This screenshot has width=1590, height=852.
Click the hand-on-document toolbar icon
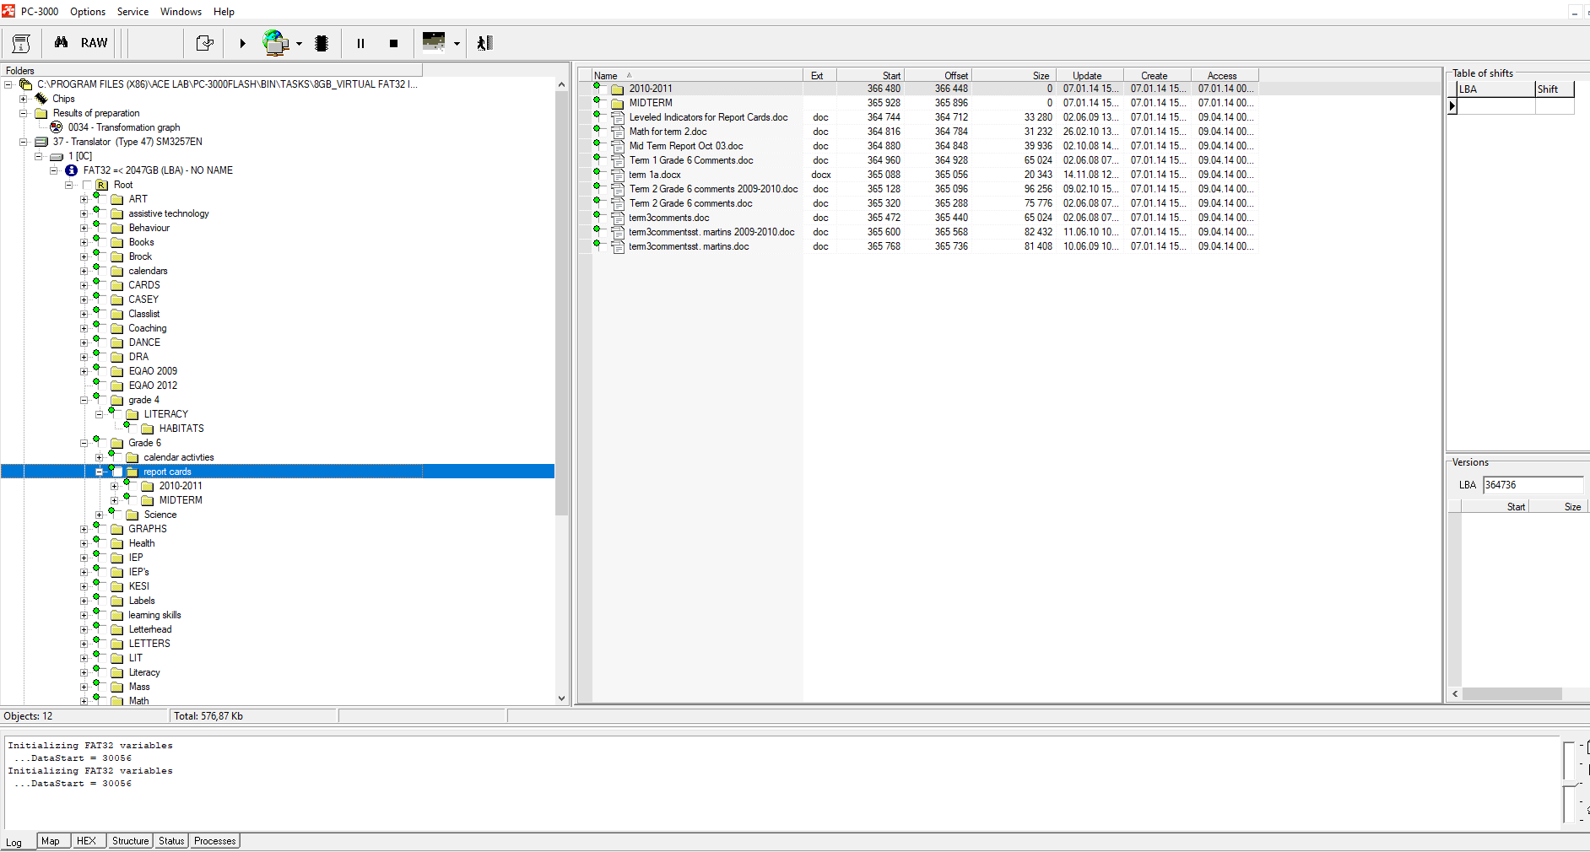(x=204, y=43)
